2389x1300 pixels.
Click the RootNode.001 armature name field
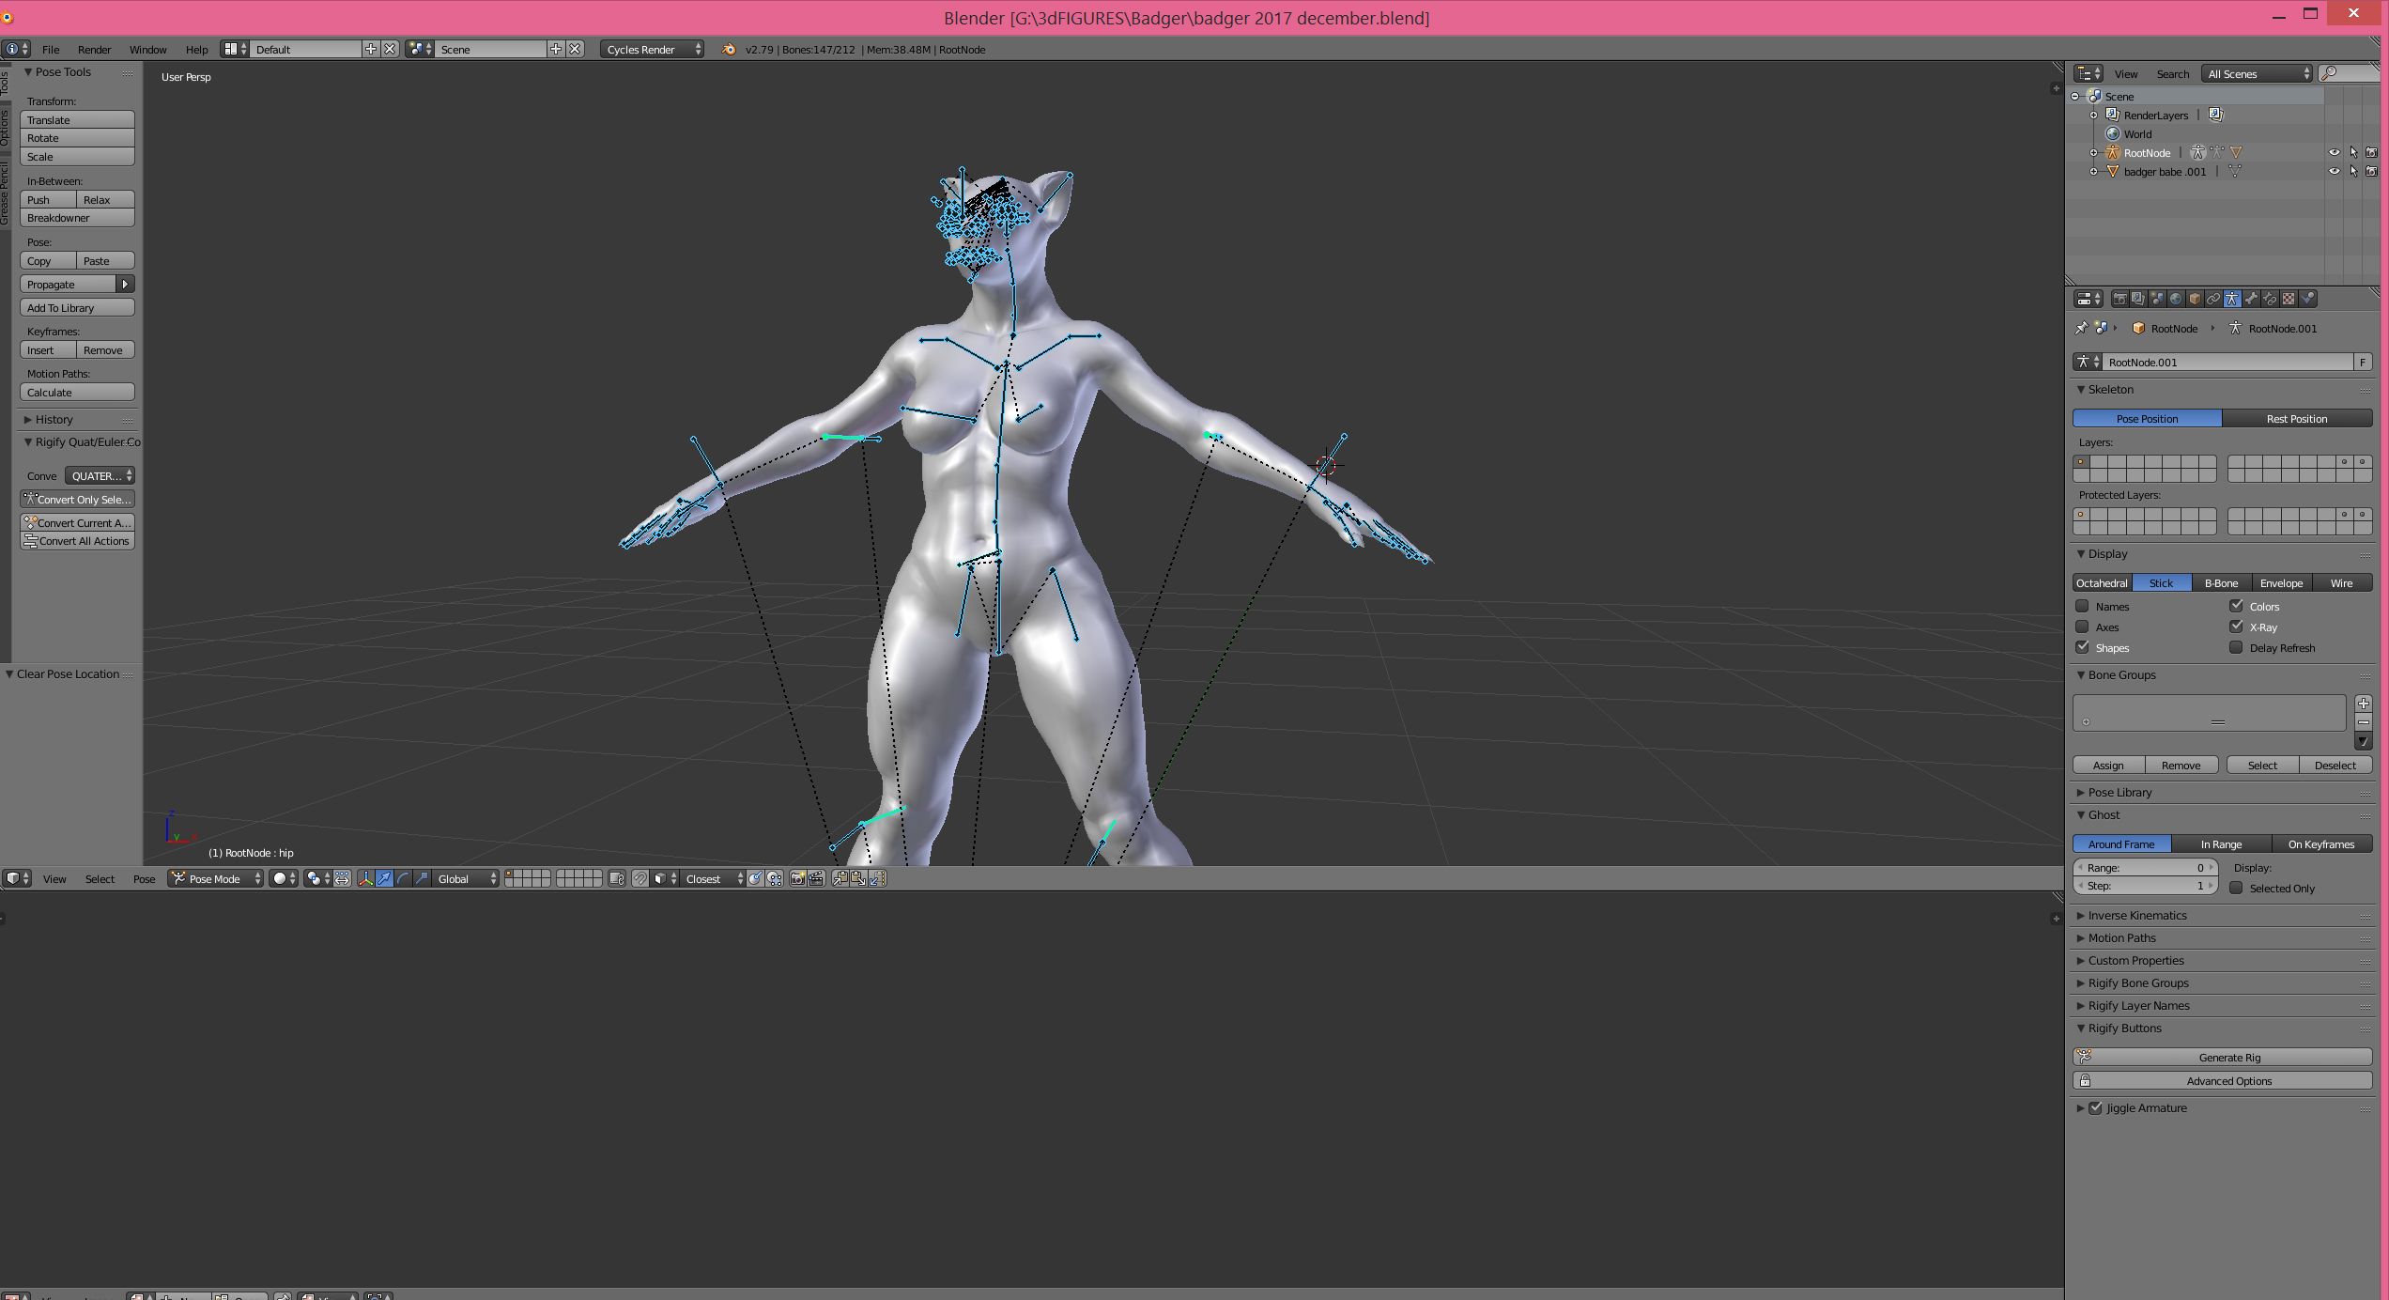pyautogui.click(x=2226, y=363)
